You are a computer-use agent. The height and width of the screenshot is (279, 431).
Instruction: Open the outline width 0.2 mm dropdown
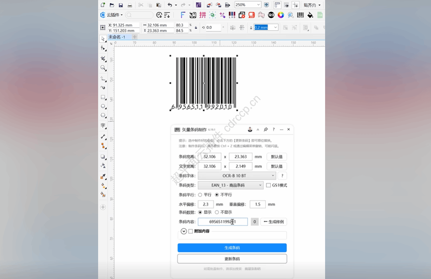(275, 28)
